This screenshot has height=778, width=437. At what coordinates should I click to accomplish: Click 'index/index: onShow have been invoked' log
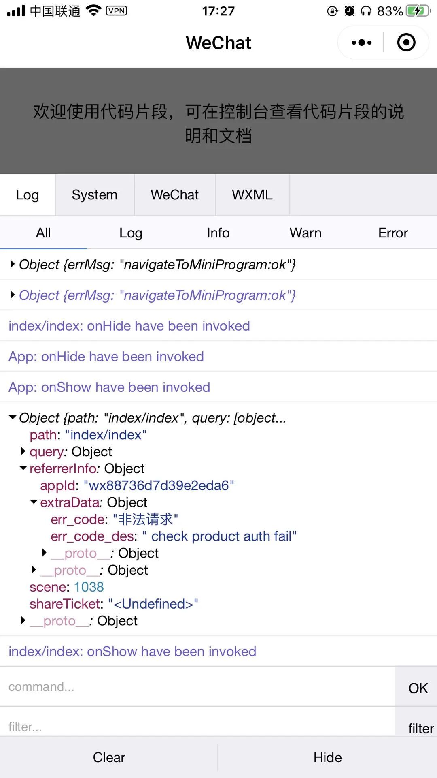pos(132,651)
